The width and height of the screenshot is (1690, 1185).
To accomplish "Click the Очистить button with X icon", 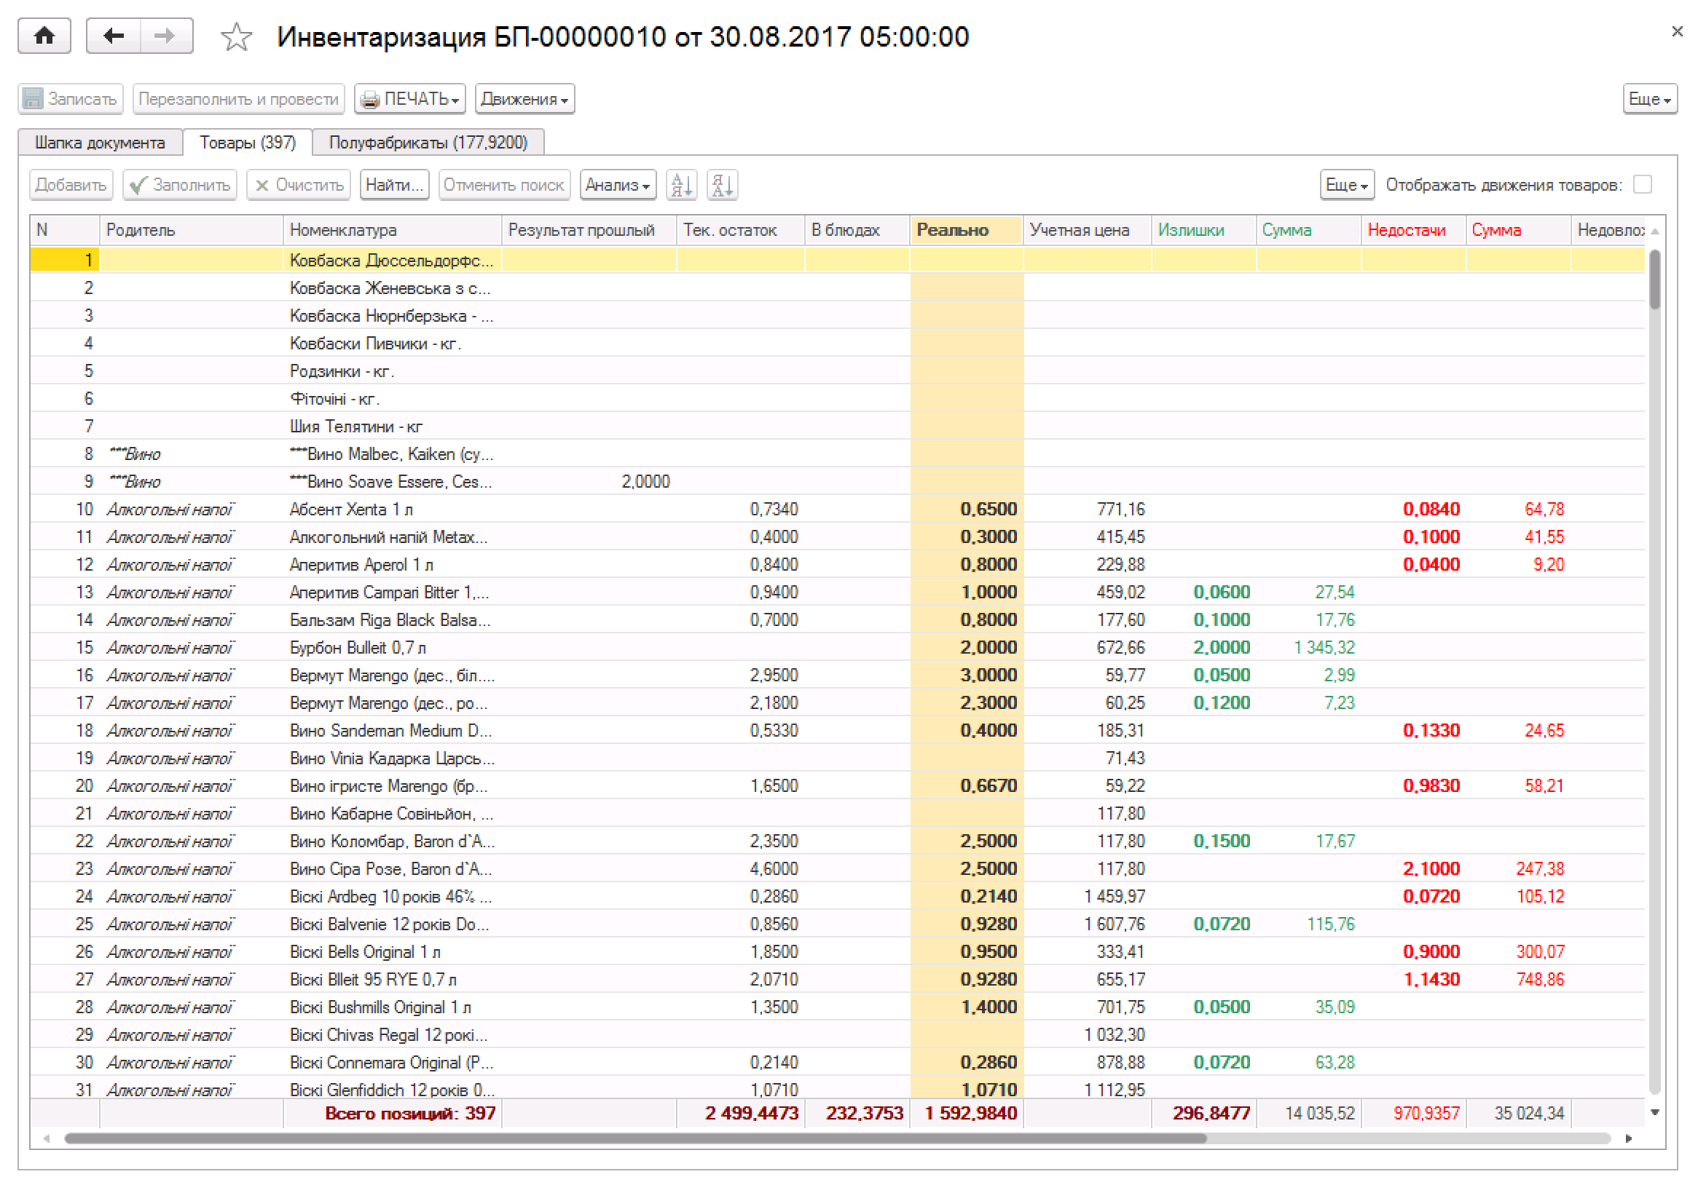I will tap(298, 186).
